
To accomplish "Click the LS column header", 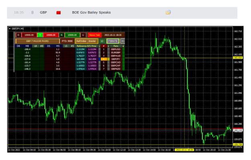I will click(x=66, y=46).
